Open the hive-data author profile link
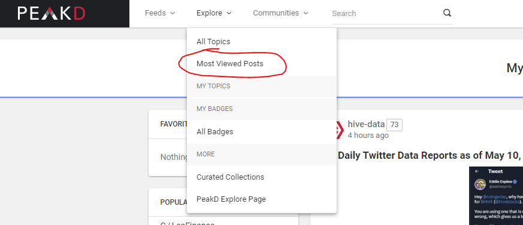This screenshot has width=523, height=225. coord(366,124)
